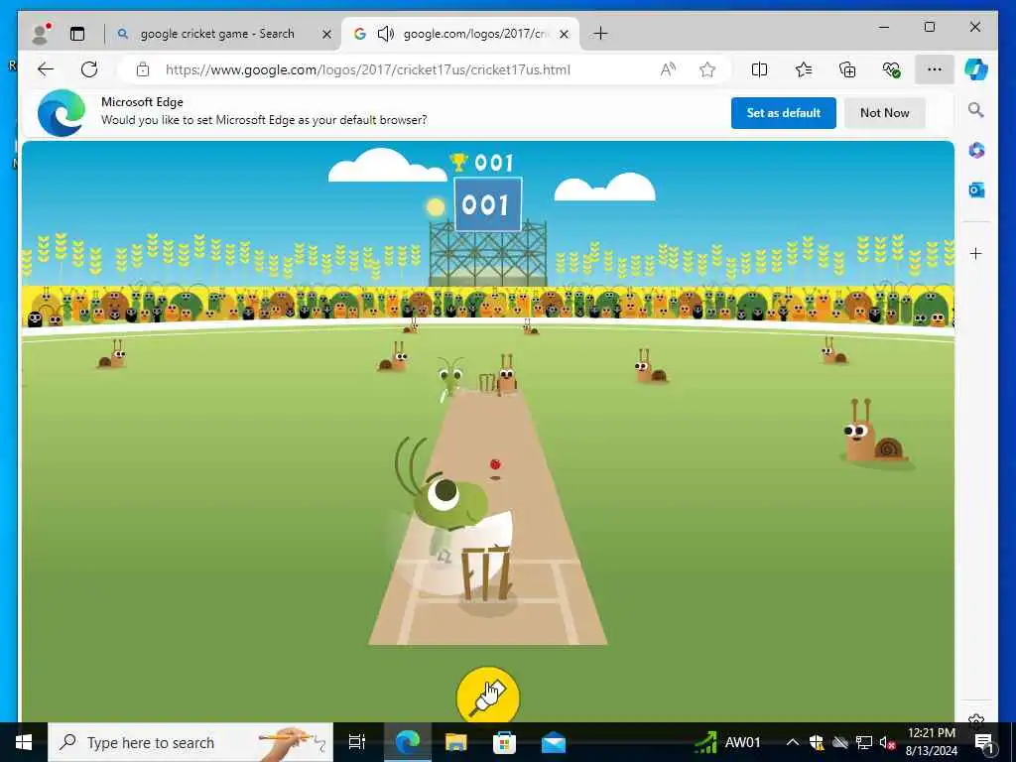Dismiss prompt with Not Now
Viewport: 1016px width, 762px height.
884,113
